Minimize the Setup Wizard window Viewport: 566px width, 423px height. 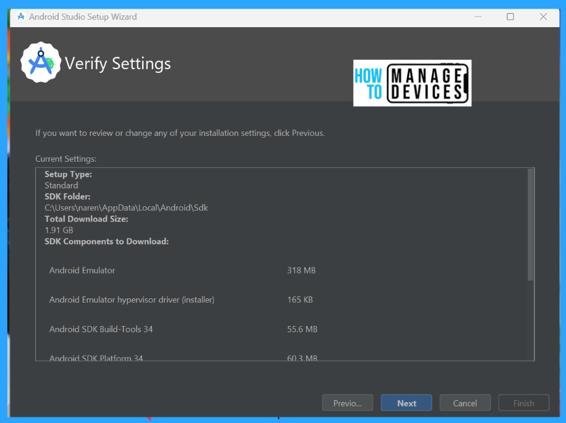pos(478,17)
